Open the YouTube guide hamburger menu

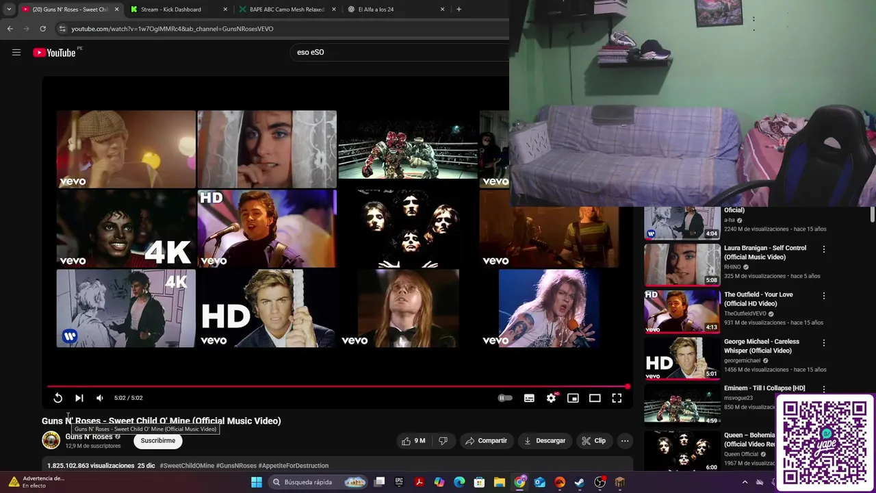click(x=16, y=52)
